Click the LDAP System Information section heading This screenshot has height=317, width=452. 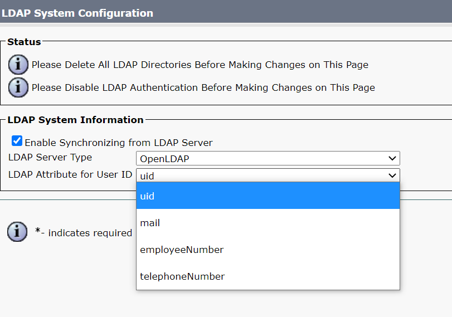tap(75, 120)
